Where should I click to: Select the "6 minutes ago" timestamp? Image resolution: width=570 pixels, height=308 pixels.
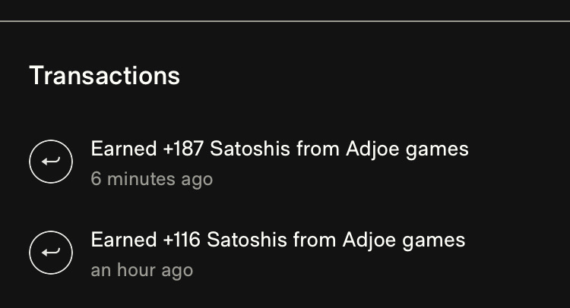point(151,179)
